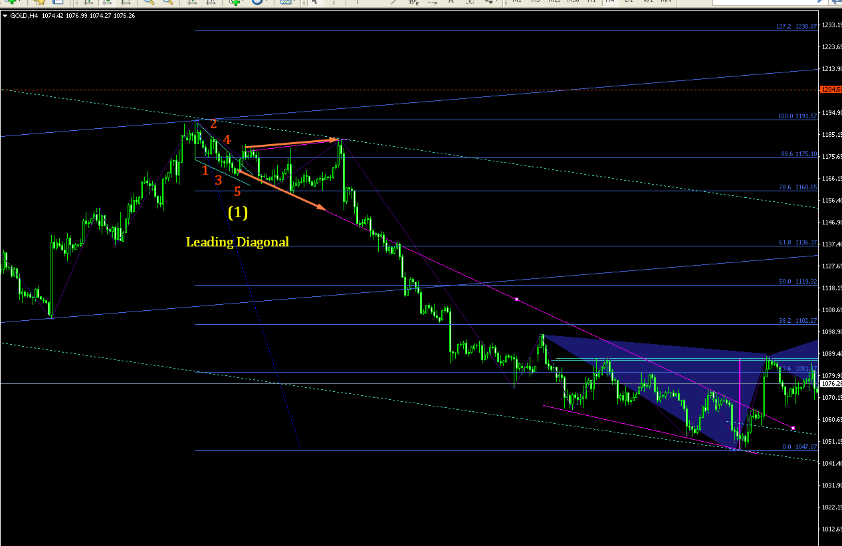Screen dimensions: 842x546
Task: Click Fibonacci level 38.2 1102.27 label
Action: point(799,320)
